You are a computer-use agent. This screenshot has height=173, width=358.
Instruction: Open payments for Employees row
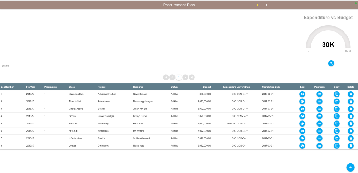tap(319, 131)
